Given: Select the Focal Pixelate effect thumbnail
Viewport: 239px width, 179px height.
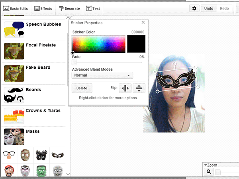Looking at the screenshot, I should point(14,51).
